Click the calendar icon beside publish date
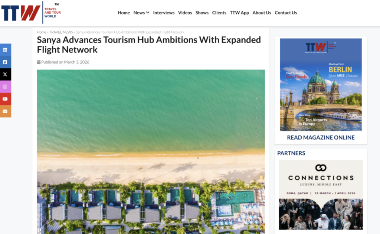Viewport: 380px width, 234px height. click(39, 62)
